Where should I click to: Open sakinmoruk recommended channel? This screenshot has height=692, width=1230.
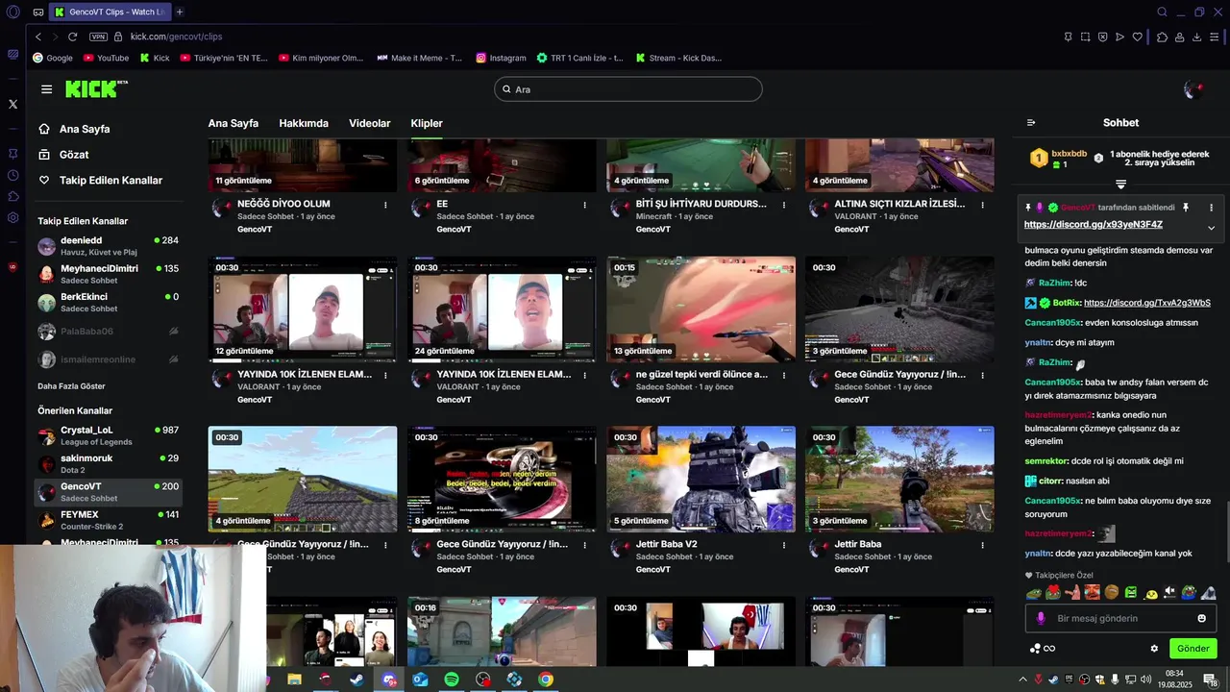[108, 463]
